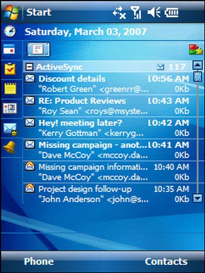Open the connectivity status icon

point(119,13)
